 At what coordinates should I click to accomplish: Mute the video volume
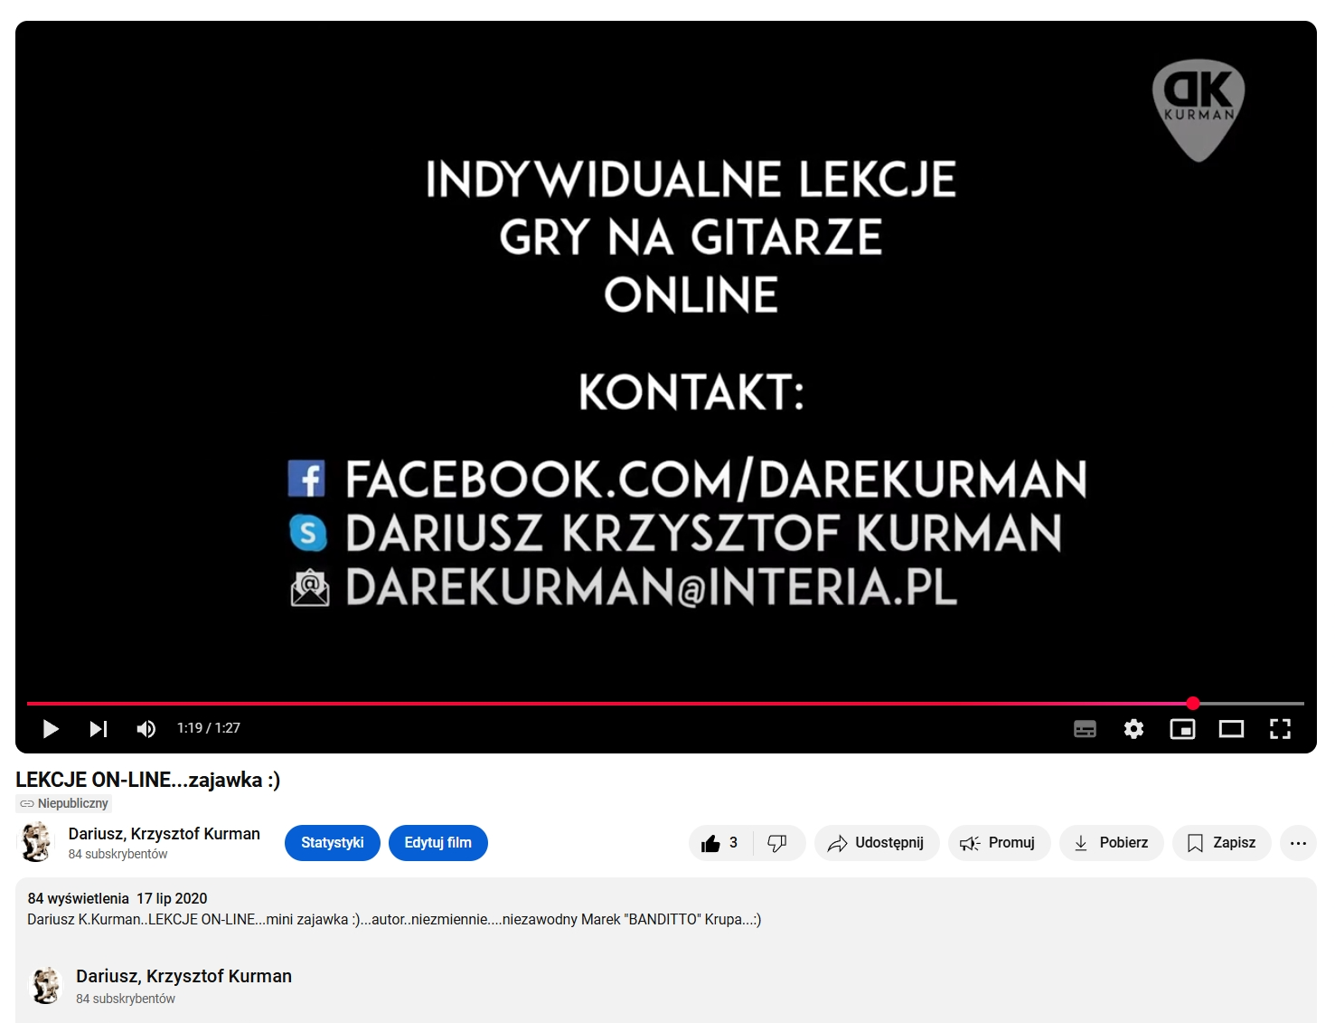(x=146, y=729)
